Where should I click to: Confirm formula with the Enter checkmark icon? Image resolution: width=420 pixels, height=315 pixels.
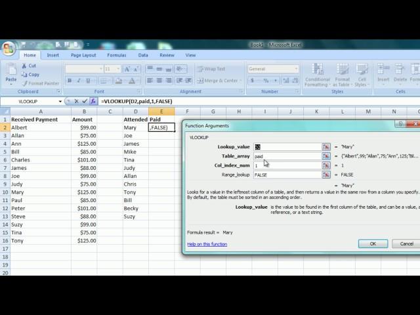point(85,102)
